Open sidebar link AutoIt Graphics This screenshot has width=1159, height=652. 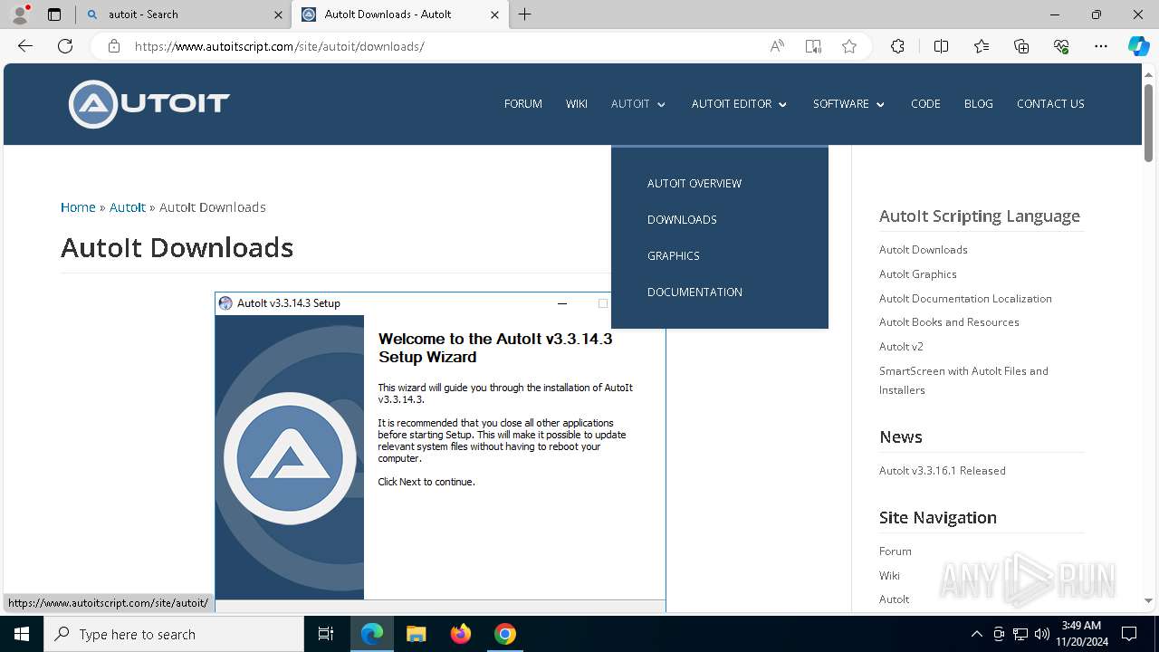click(x=918, y=273)
